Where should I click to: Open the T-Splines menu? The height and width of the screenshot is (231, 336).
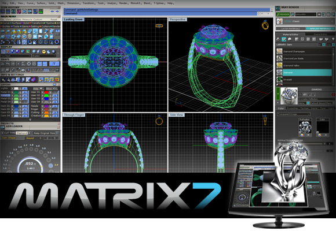pos(159,3)
